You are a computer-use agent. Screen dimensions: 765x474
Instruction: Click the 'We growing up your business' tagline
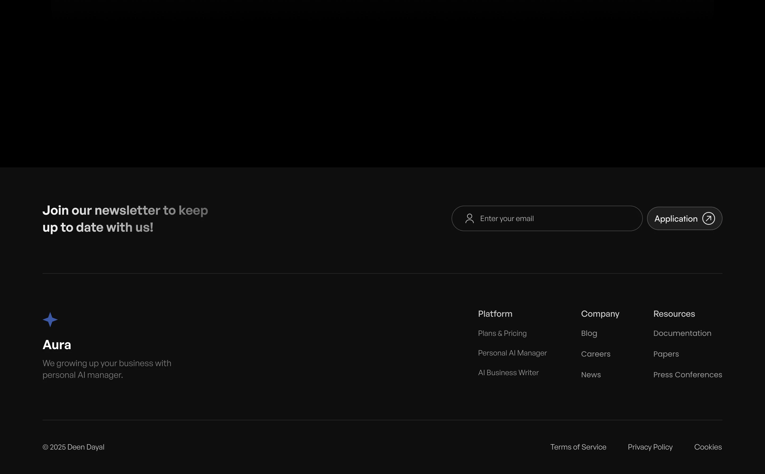107,369
